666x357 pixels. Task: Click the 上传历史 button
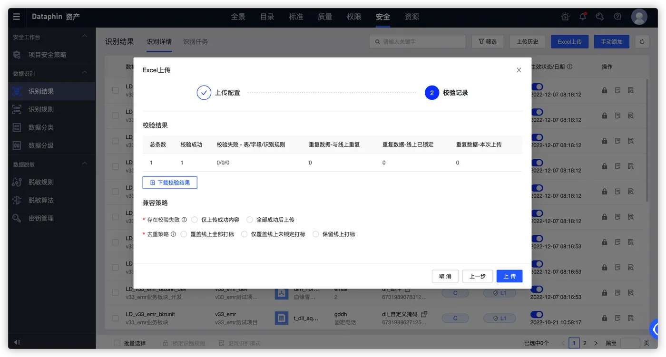[x=528, y=42]
